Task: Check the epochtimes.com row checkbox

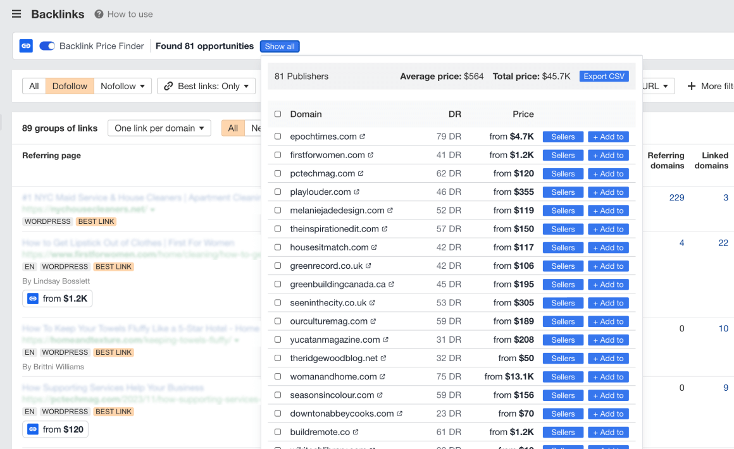Action: [278, 137]
